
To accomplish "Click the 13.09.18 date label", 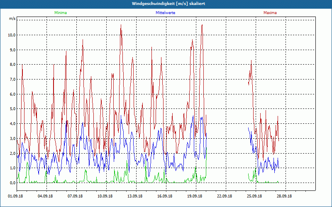I will coord(135,196).
